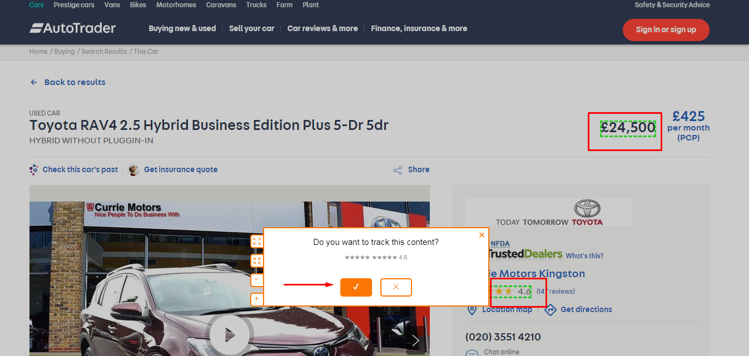Click the Location map link text
Image resolution: width=749 pixels, height=356 pixels.
pyautogui.click(x=507, y=310)
